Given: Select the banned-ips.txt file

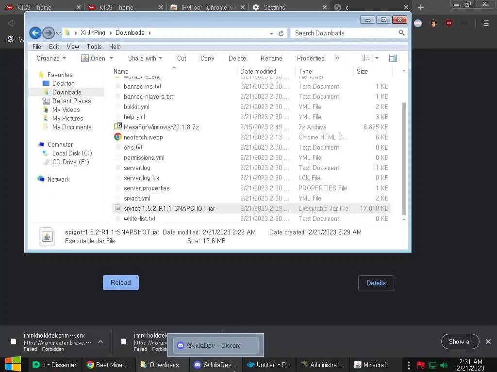Looking at the screenshot, I should 142,86.
